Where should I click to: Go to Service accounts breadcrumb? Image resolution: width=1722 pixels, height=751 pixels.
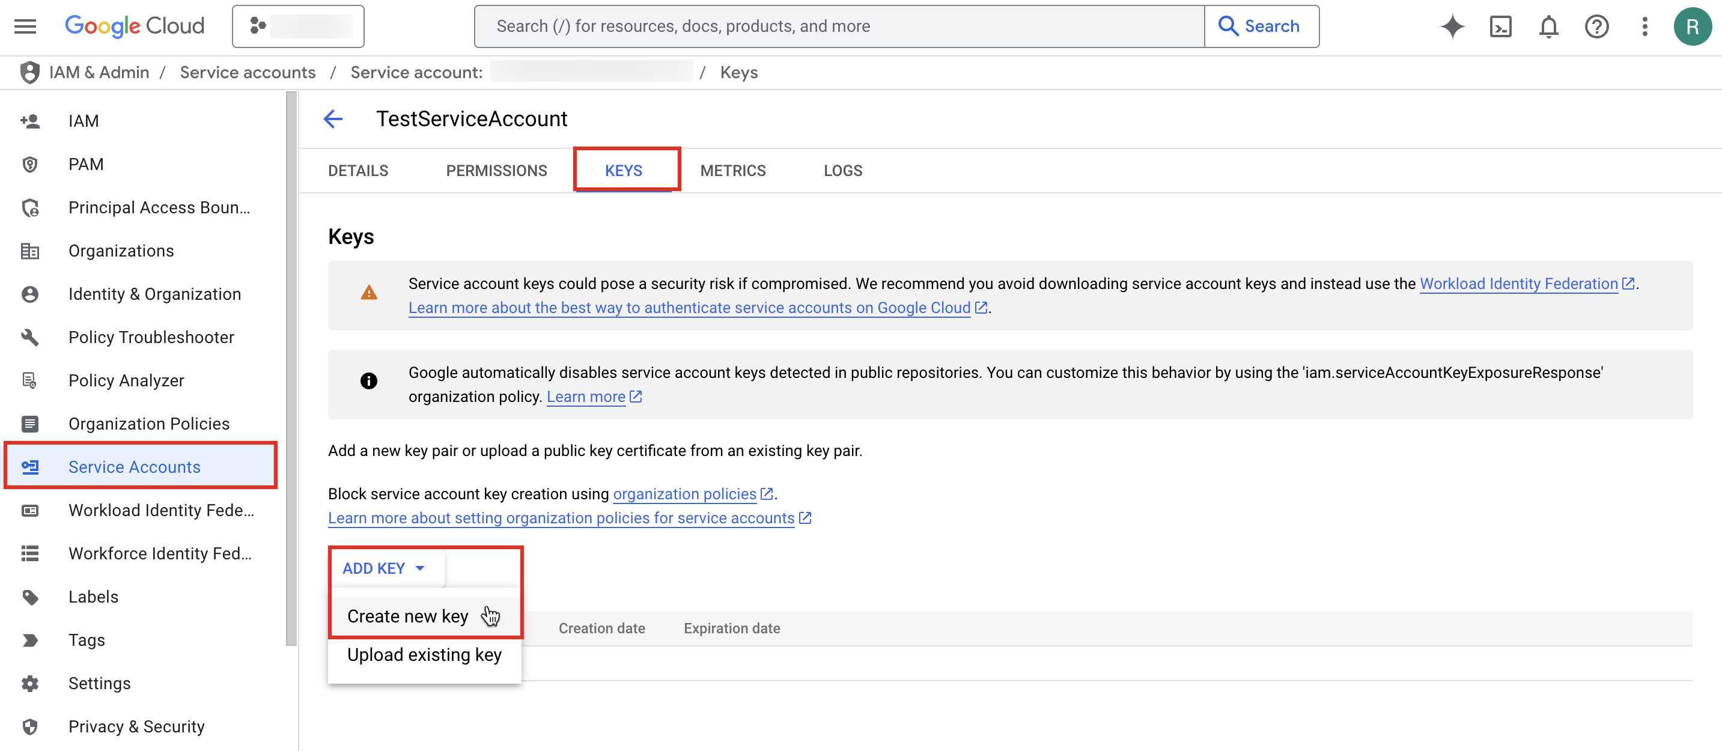pyautogui.click(x=248, y=72)
